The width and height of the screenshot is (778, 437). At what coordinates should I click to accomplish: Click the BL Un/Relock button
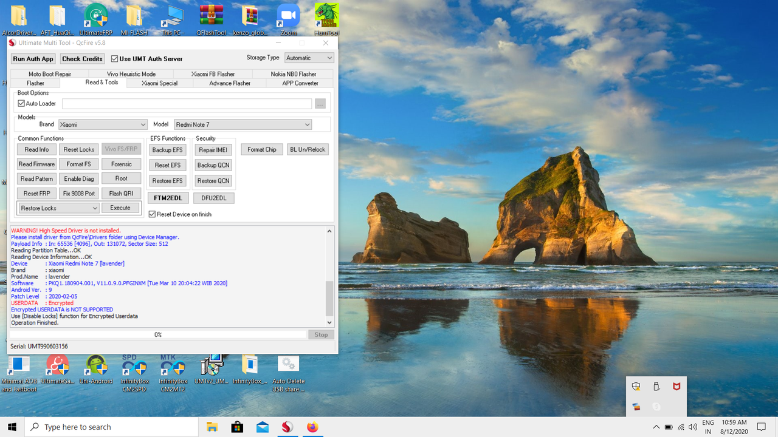[x=308, y=149]
